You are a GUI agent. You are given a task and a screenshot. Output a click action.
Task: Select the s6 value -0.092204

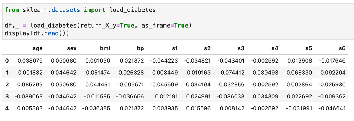point(332,73)
